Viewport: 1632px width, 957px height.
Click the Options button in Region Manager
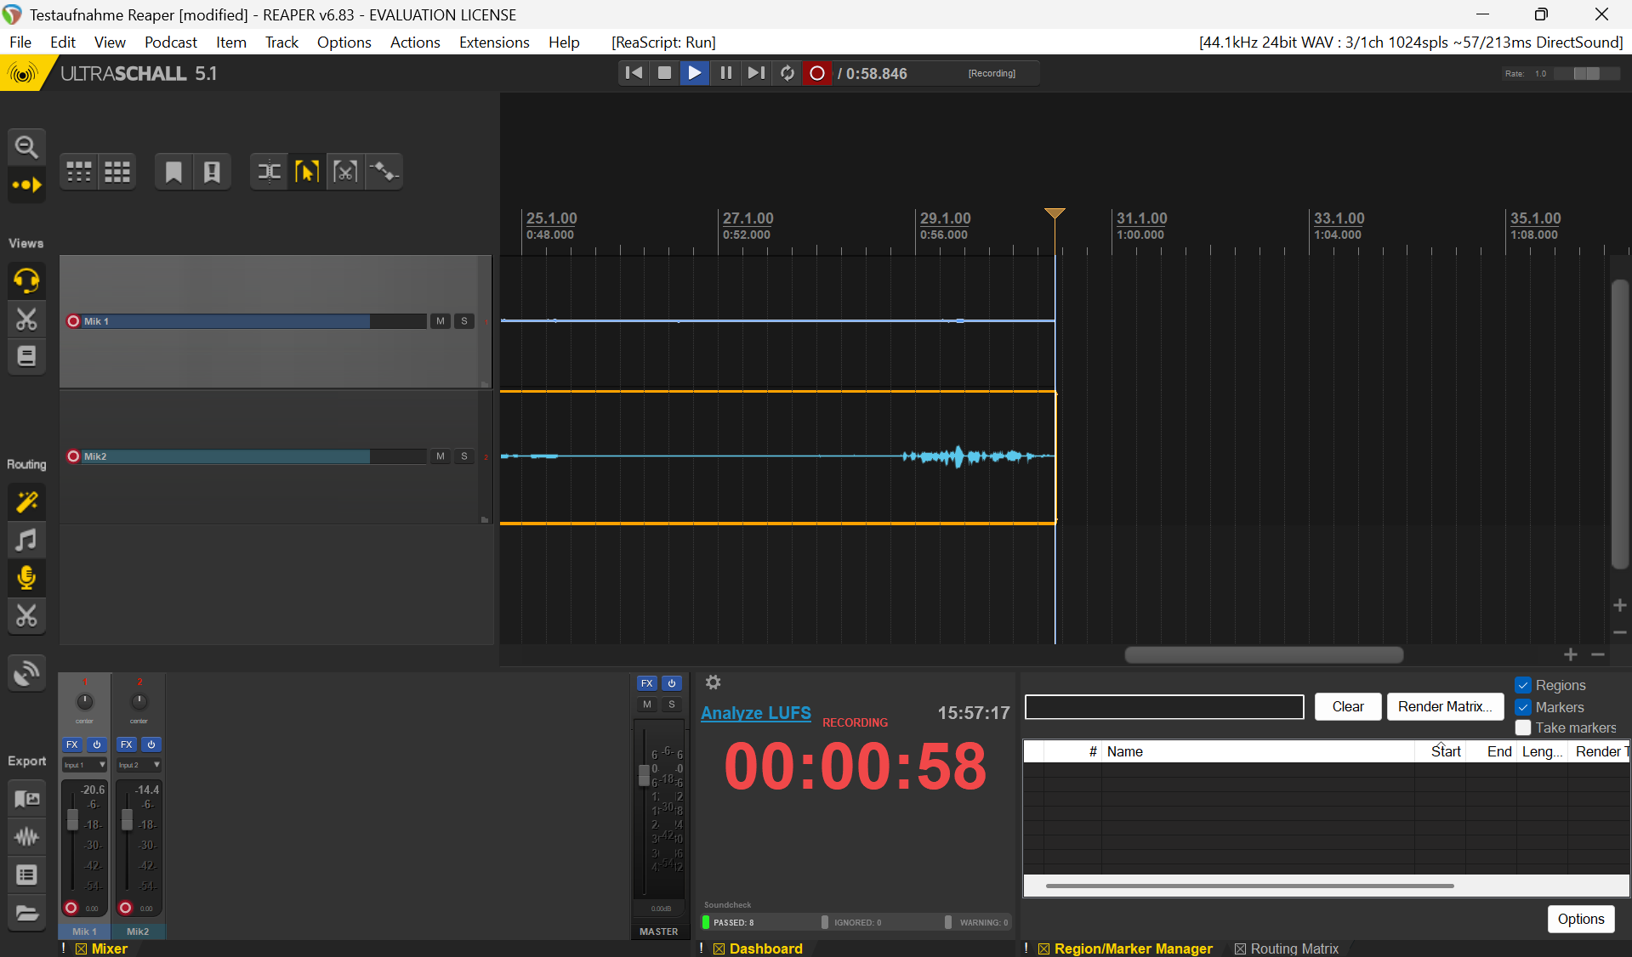(x=1581, y=919)
